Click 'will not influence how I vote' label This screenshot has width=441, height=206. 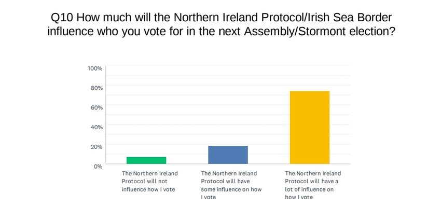[x=149, y=181]
